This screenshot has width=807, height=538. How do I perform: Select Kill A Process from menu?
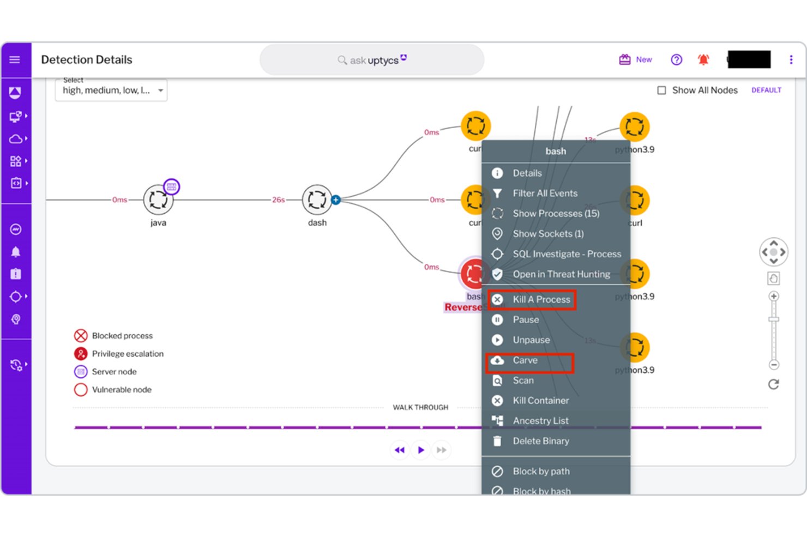(556, 299)
